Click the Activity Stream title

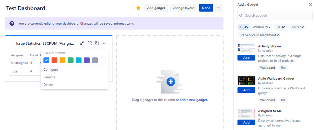[269, 46]
